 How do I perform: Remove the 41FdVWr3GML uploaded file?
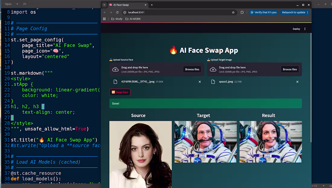click(x=200, y=82)
